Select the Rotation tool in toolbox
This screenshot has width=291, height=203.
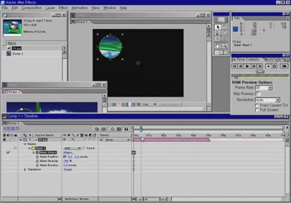point(225,27)
